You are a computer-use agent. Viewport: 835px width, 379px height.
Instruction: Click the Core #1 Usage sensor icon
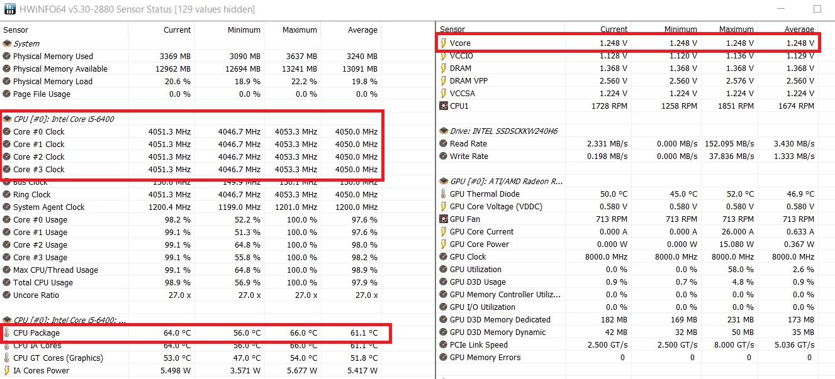click(7, 232)
